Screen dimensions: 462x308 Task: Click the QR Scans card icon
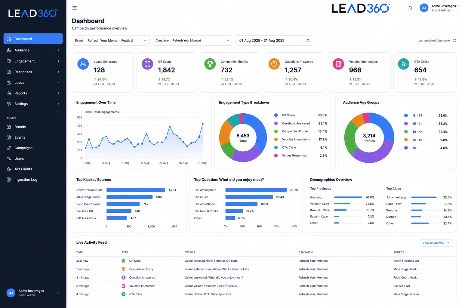[x=147, y=64]
